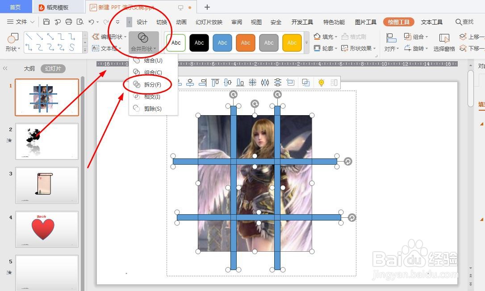The height and width of the screenshot is (291, 485).
Task: Undo the last action
Action: pos(91,22)
